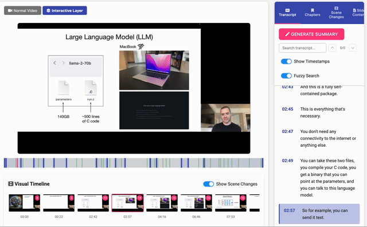
Task: Click the pink marker on the scene timeline
Action: click(17, 163)
